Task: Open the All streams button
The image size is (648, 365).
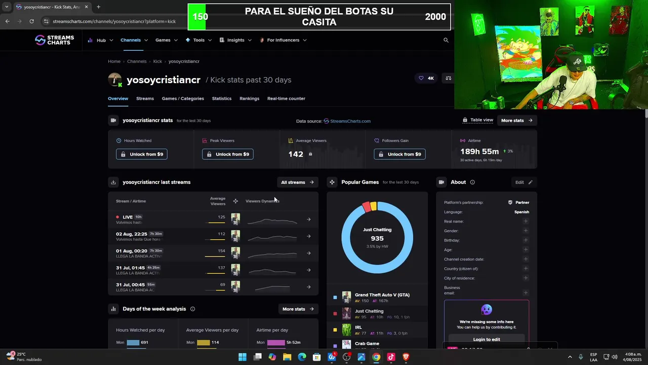Action: point(298,182)
